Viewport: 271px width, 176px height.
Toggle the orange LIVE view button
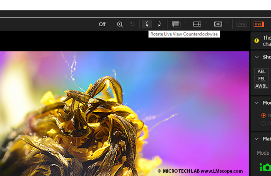[258, 24]
